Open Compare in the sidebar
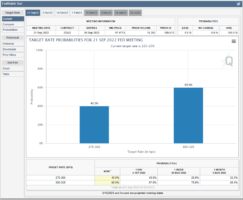Viewport: 243px width, 200px height. [13, 24]
